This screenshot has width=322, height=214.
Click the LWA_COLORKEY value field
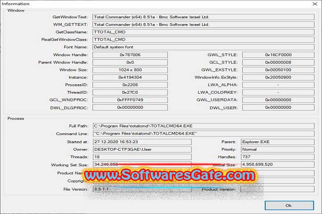278,92
